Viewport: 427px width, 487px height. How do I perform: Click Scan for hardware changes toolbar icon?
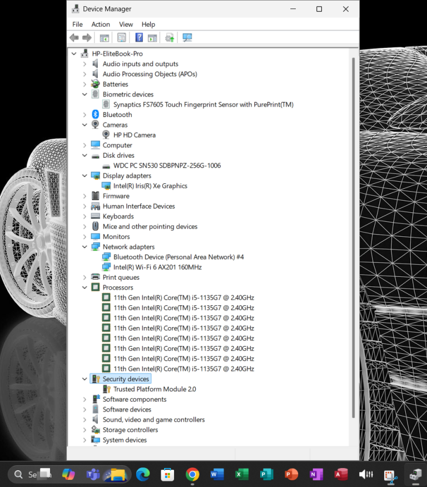point(187,38)
